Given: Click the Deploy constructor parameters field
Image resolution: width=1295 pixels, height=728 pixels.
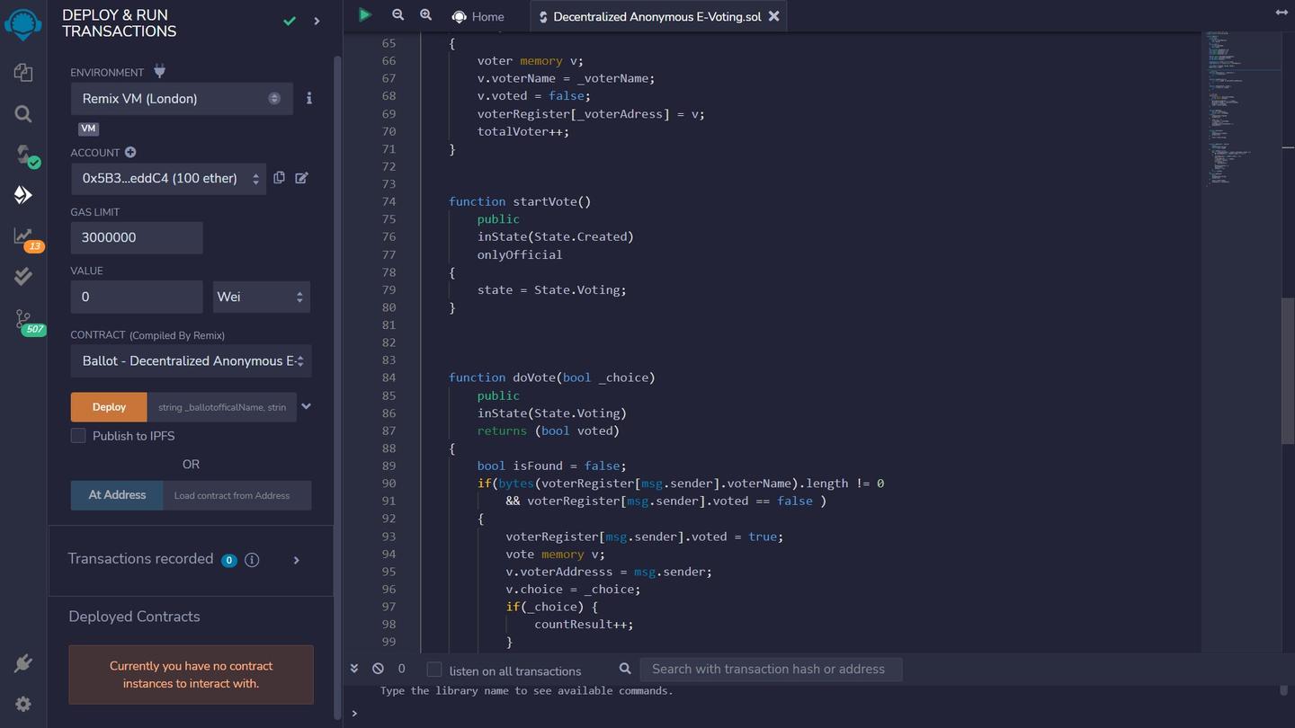Looking at the screenshot, I should pos(221,407).
